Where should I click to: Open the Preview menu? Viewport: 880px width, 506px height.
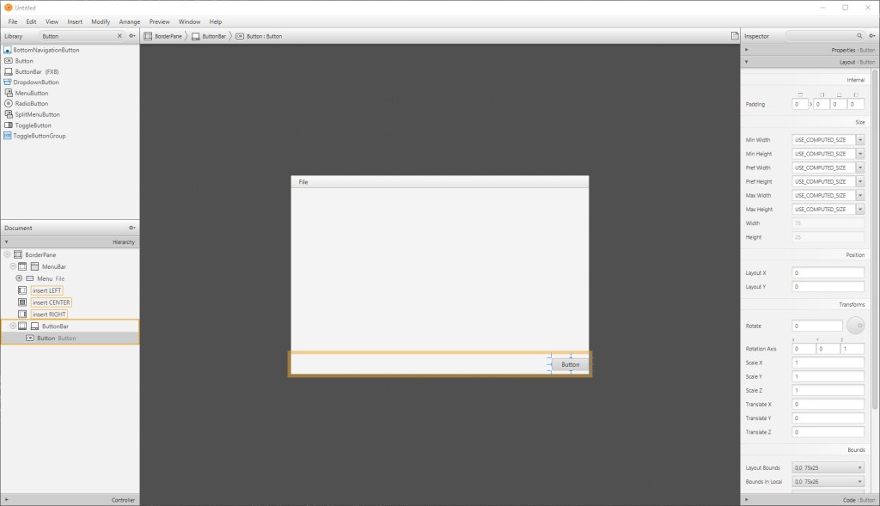tap(159, 21)
